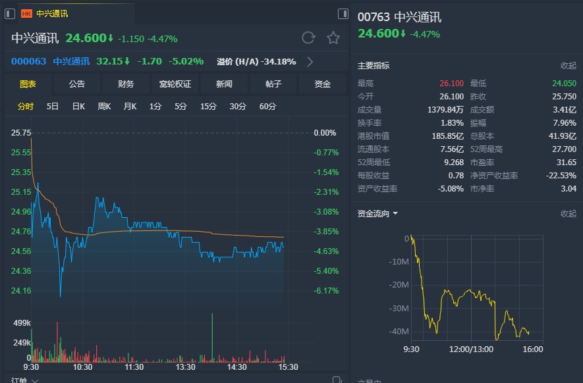This screenshot has height=383, width=583.
Task: Click the 60分 period button
Action: [x=267, y=107]
